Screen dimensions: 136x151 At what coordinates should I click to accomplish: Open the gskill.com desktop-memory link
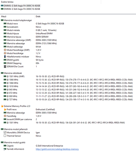(57, 149)
